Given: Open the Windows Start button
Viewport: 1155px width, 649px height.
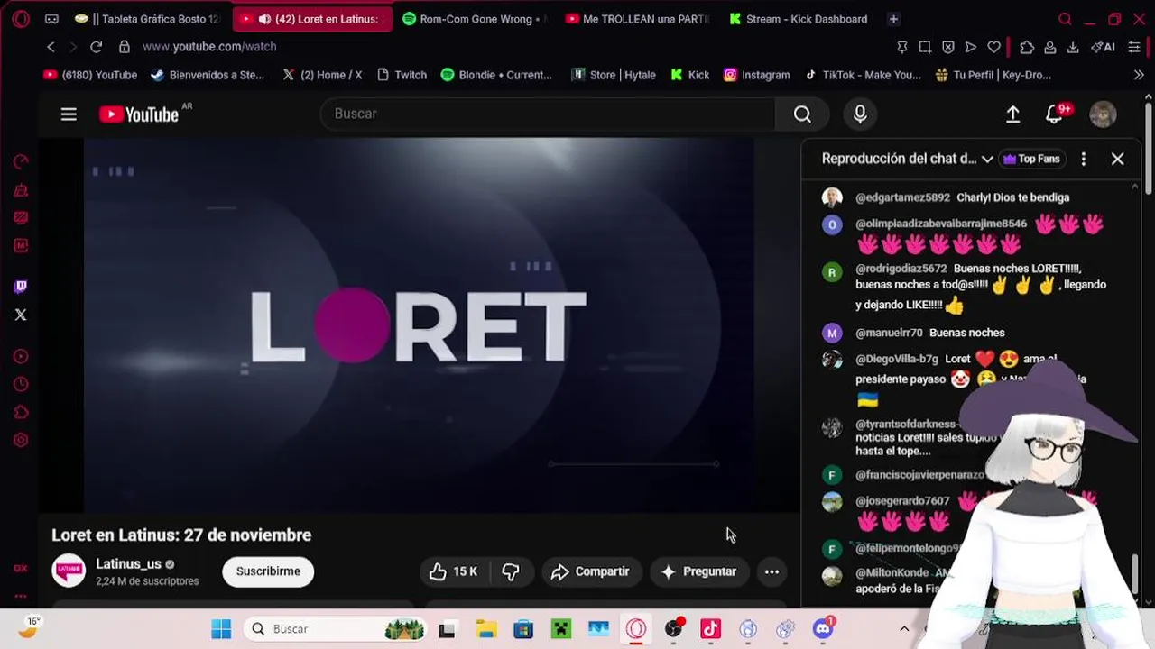Looking at the screenshot, I should 221,629.
